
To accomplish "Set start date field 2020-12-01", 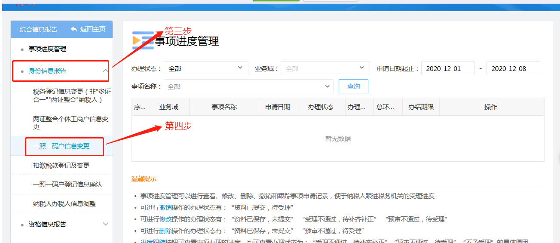I will click(x=448, y=68).
